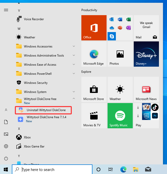Launch the Spotify Music tile
This screenshot has height=174, width=167.
(x=120, y=116)
